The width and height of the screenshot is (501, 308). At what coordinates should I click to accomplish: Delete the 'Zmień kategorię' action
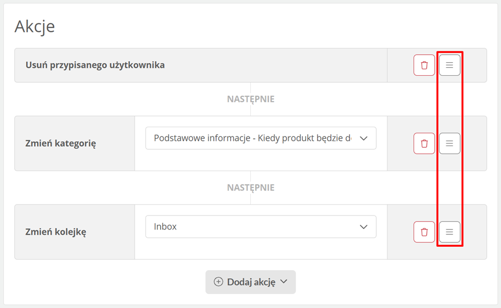pyautogui.click(x=424, y=143)
